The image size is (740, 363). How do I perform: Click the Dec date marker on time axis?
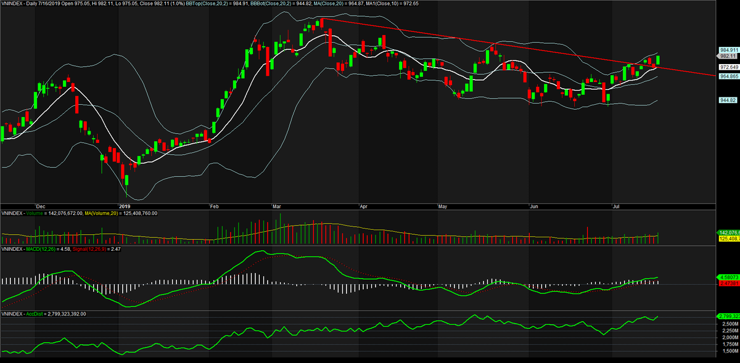(x=40, y=206)
